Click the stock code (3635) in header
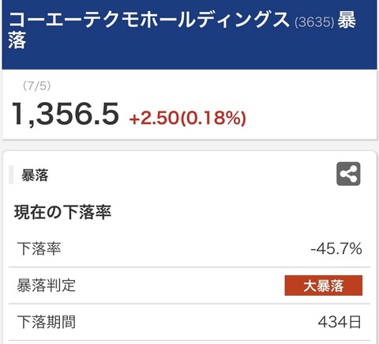The image size is (379, 344). [x=314, y=22]
